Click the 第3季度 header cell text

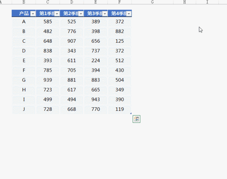pyautogui.click(x=95, y=13)
